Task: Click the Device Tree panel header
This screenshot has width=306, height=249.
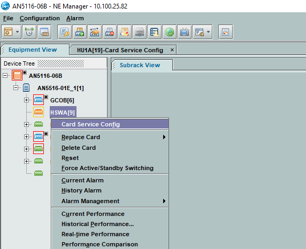Action: pos(54,63)
